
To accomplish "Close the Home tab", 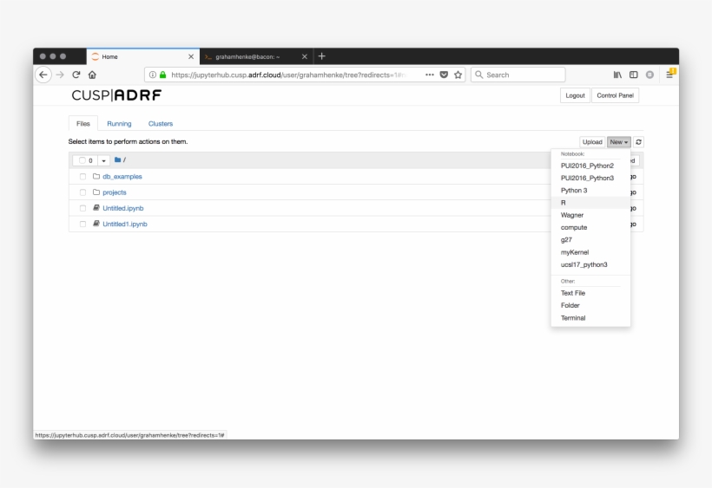I will [x=191, y=56].
